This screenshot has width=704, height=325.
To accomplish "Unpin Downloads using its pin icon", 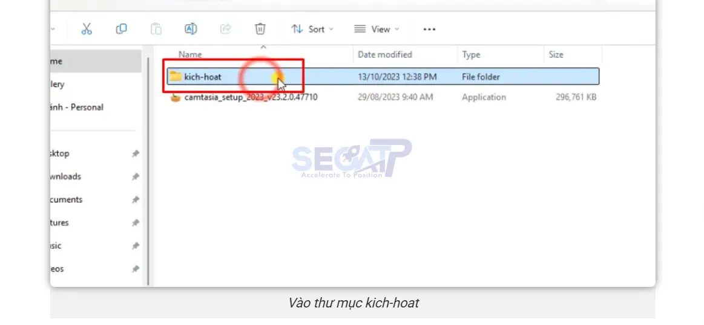I will coord(135,176).
